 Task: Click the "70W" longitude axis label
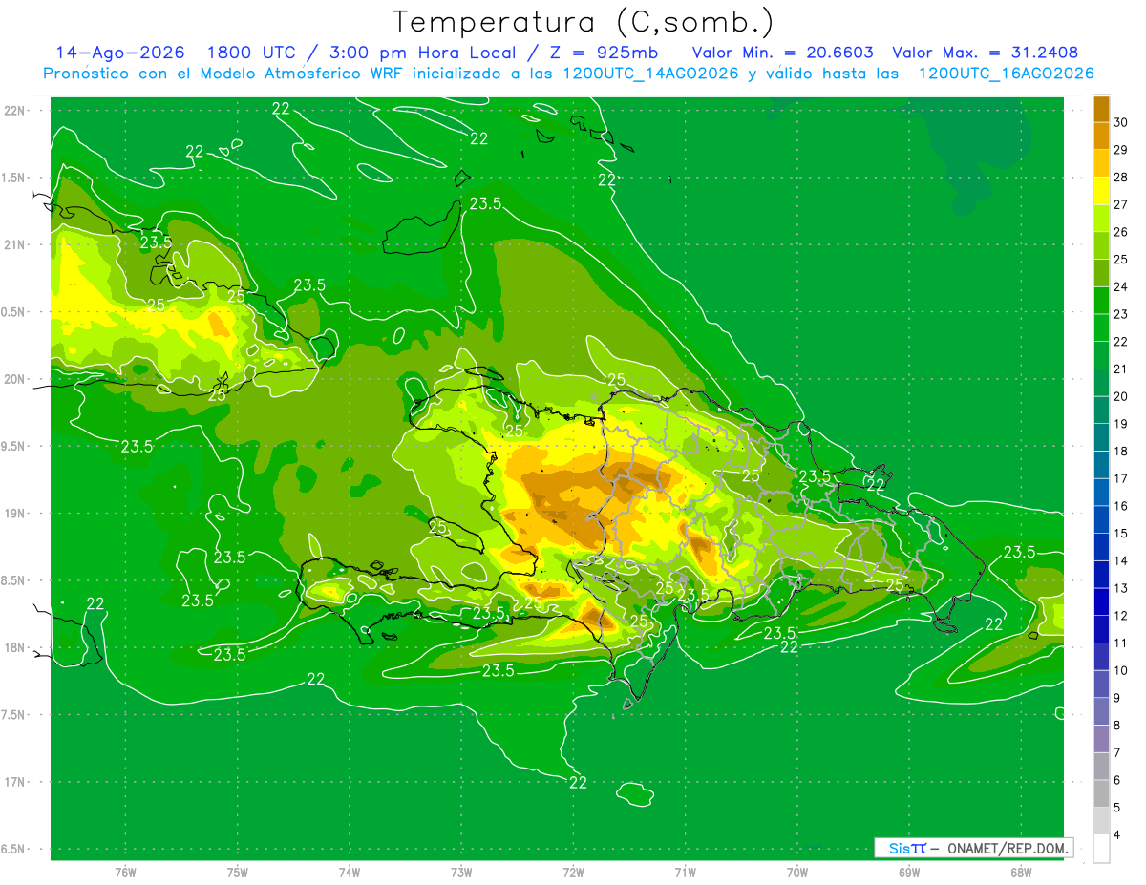[797, 872]
